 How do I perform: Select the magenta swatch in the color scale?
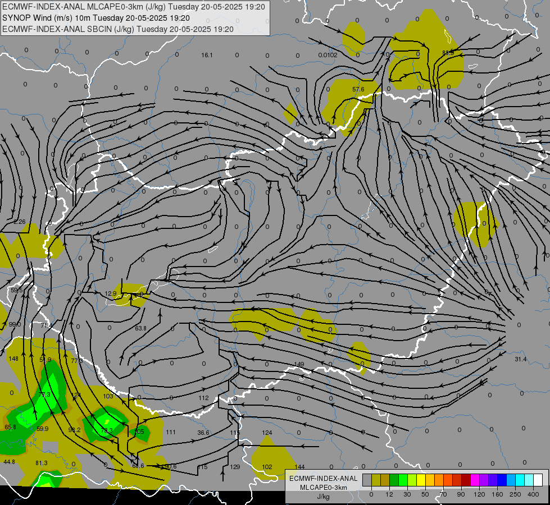[x=475, y=480]
